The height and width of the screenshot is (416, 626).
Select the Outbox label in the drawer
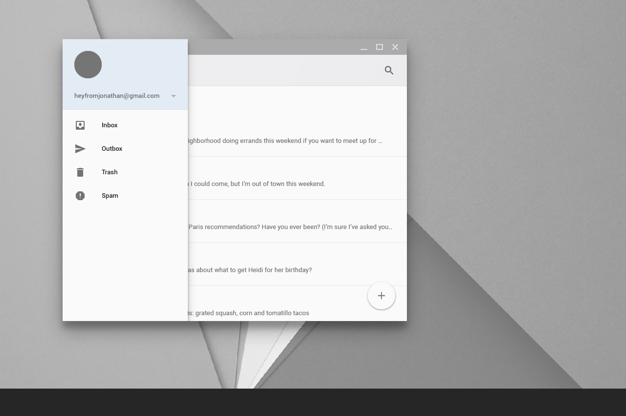[112, 149]
